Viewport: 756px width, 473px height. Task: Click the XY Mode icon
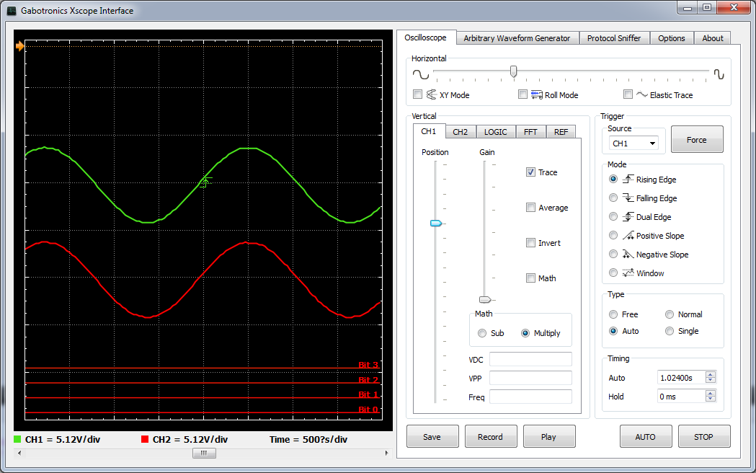click(x=432, y=94)
